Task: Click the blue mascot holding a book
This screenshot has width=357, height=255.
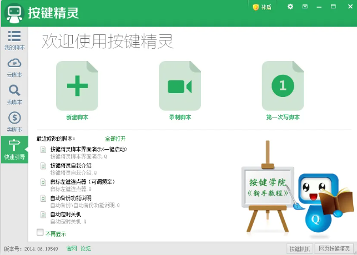Action: (323, 203)
